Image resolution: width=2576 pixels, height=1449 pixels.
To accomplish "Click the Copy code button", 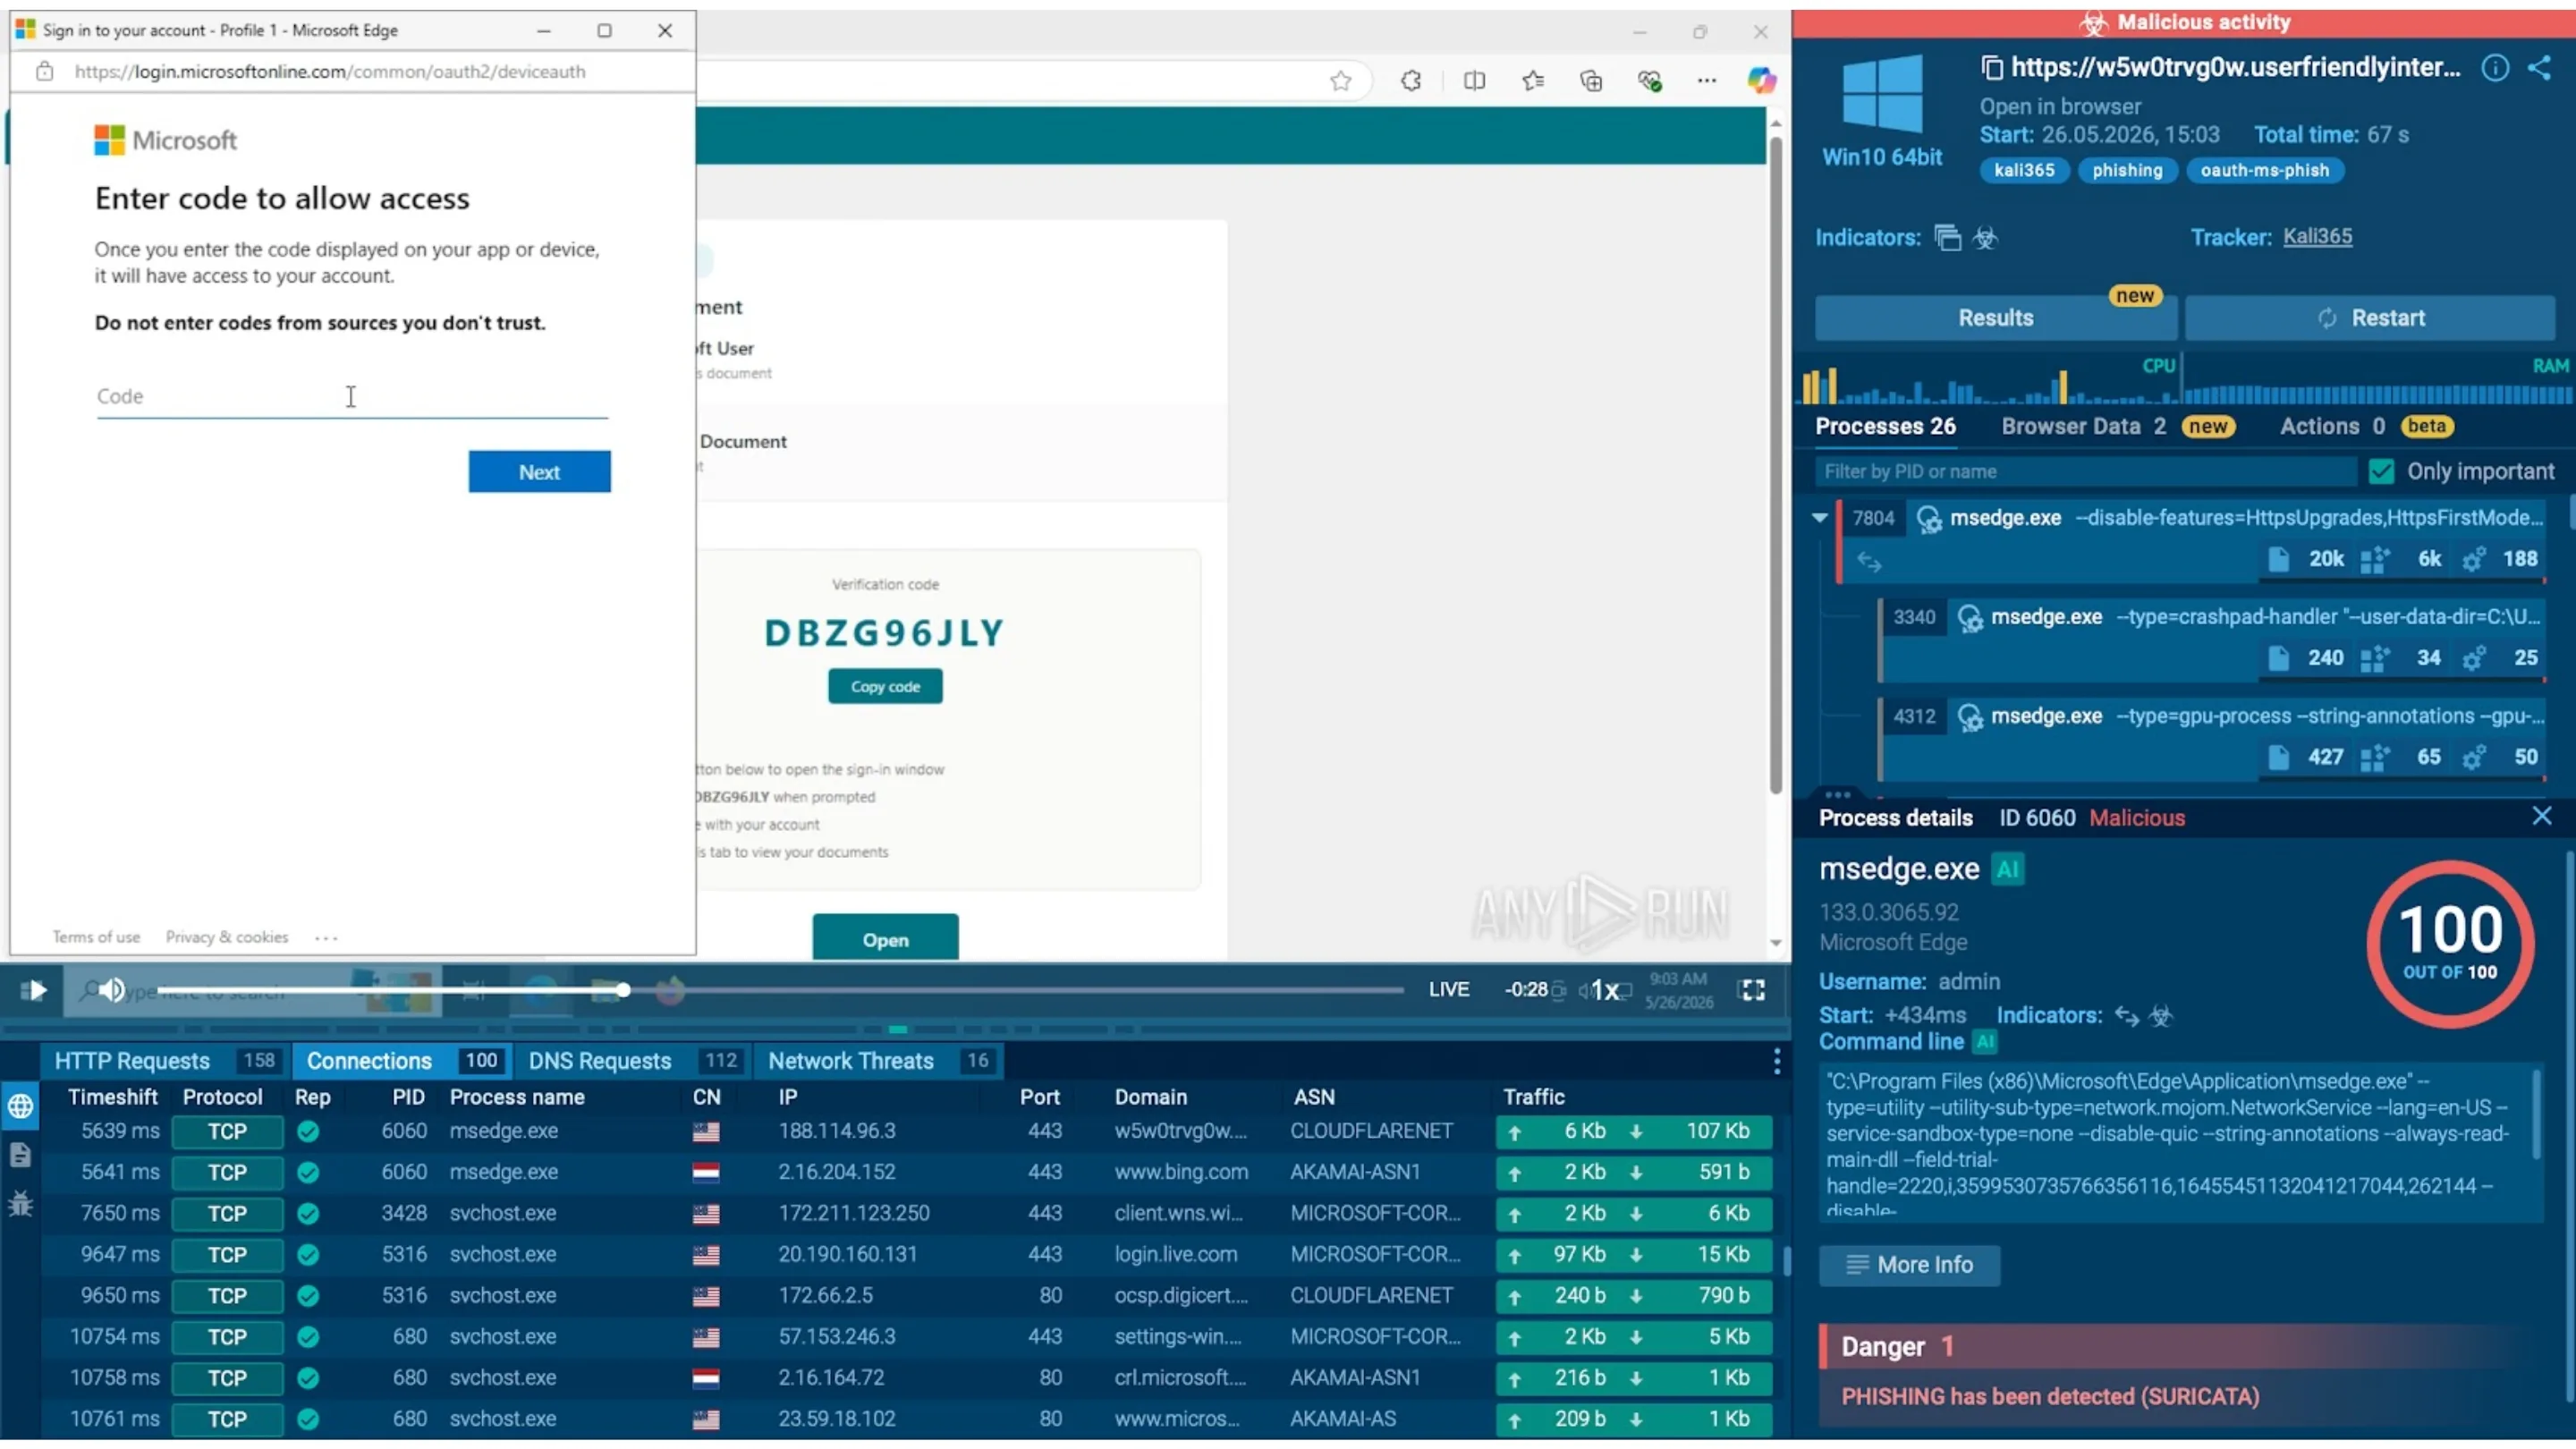I will pos(885,687).
